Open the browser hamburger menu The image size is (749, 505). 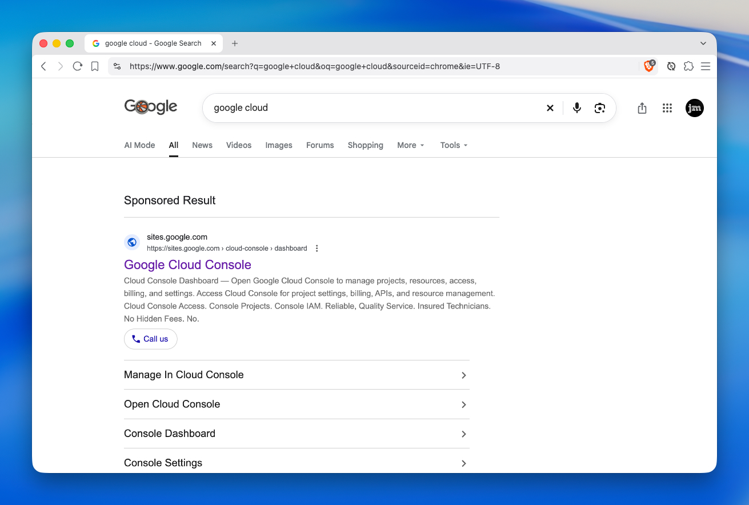(x=706, y=66)
